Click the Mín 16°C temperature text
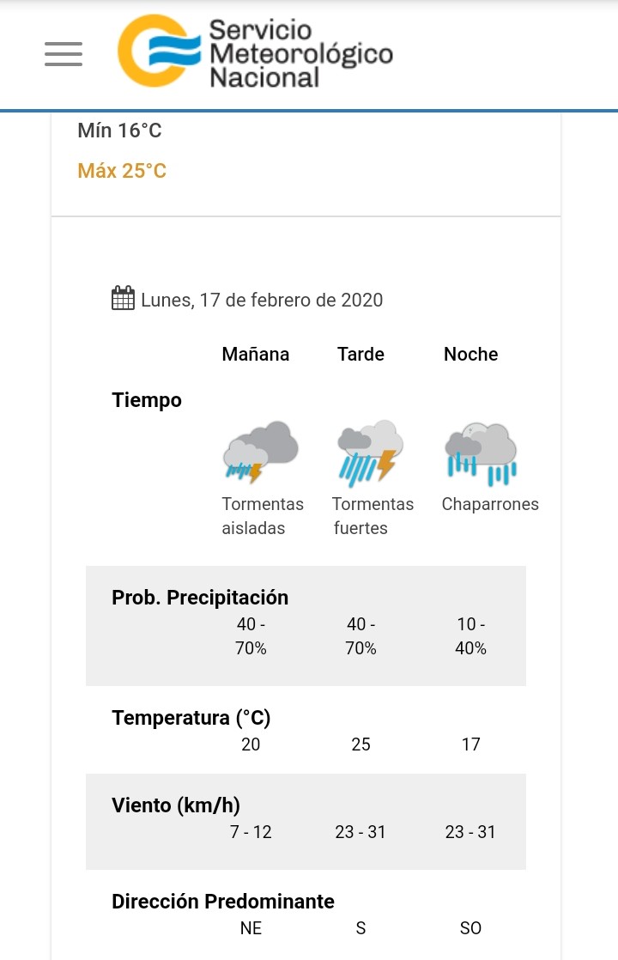 (119, 131)
